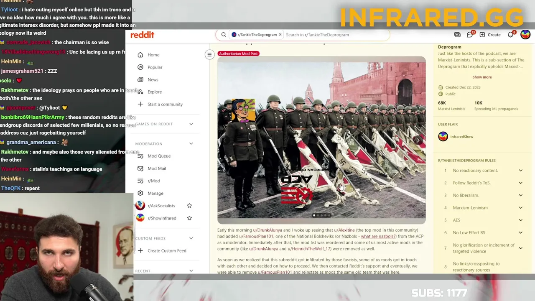Screen dimensions: 535x301
Task: Click the 68K Marxist Leninists member count
Action: pos(451,106)
